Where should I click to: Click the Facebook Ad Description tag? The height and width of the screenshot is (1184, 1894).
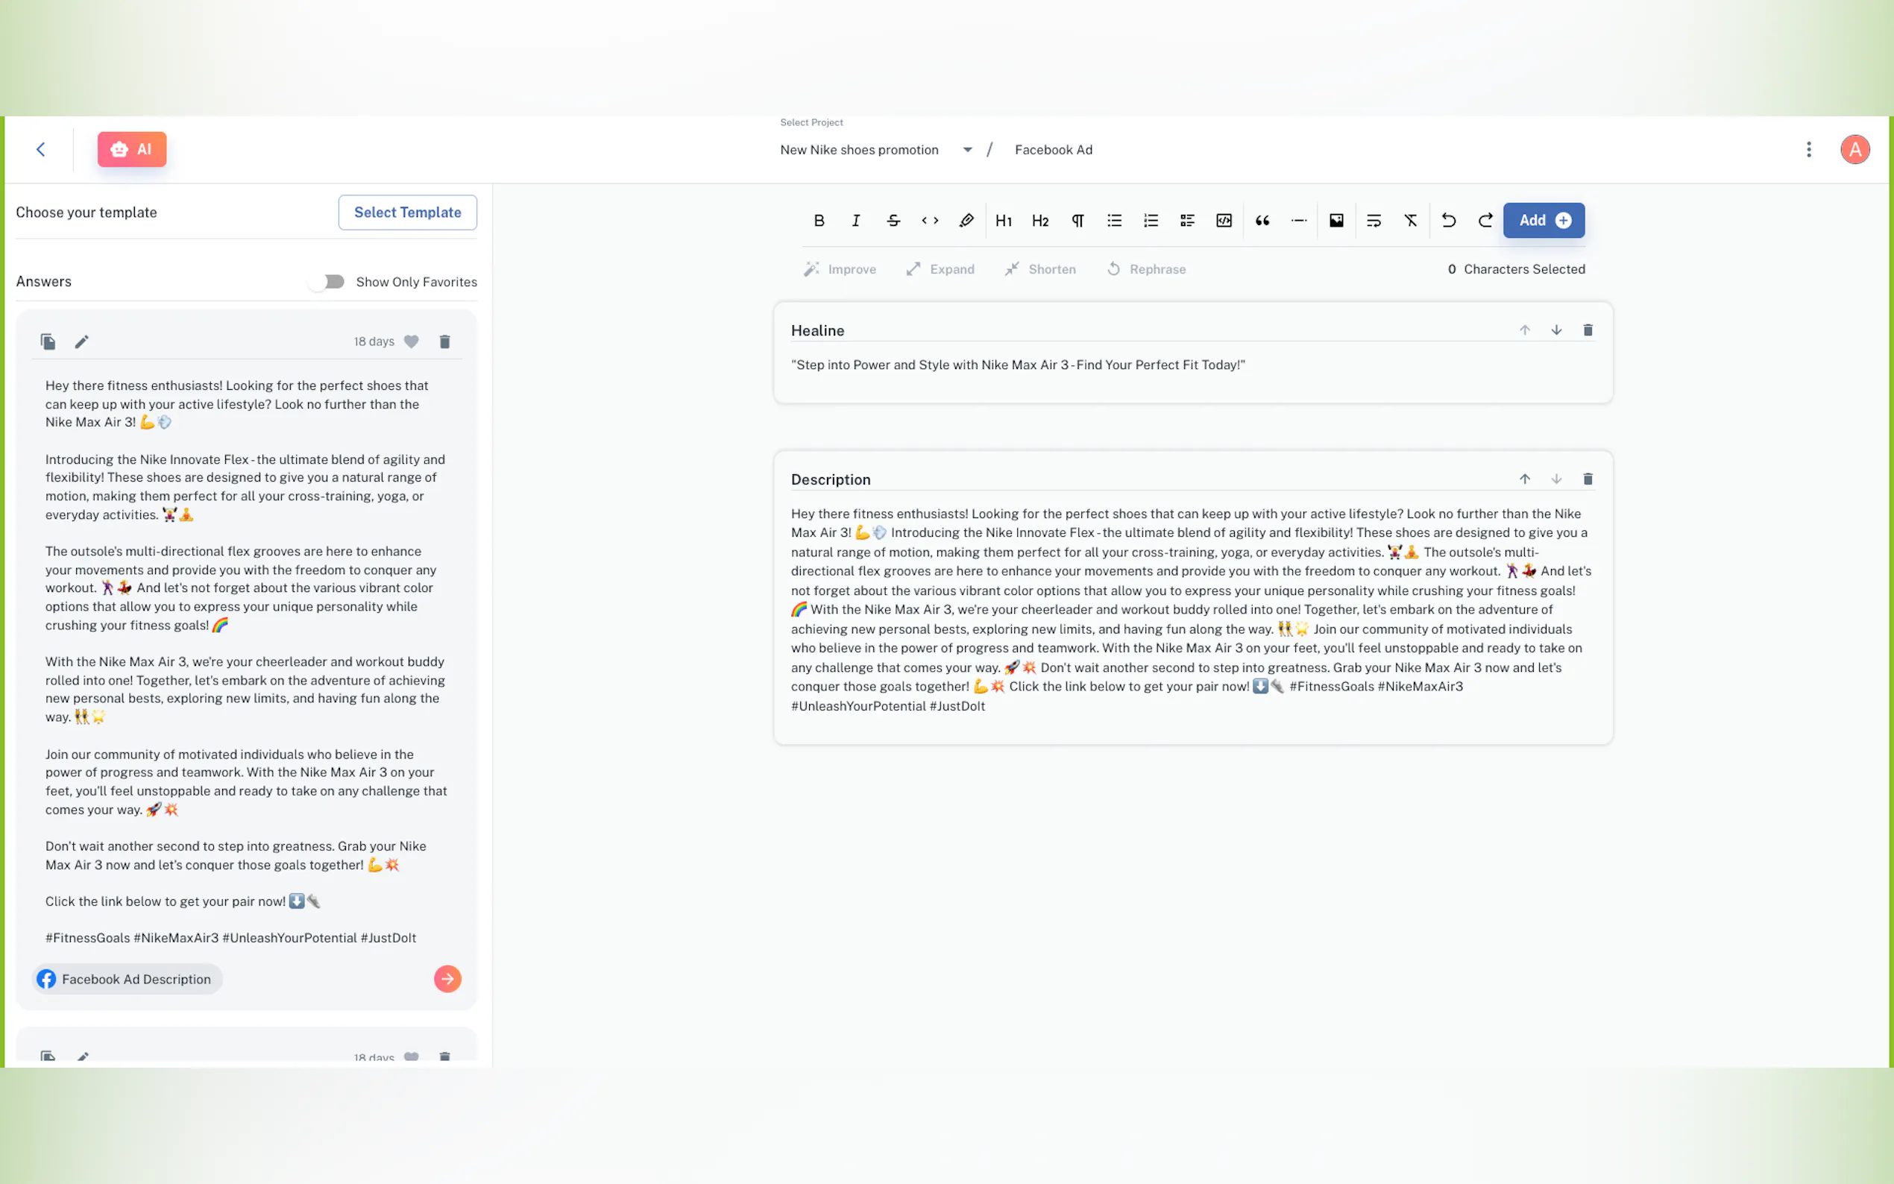pyautogui.click(x=128, y=980)
